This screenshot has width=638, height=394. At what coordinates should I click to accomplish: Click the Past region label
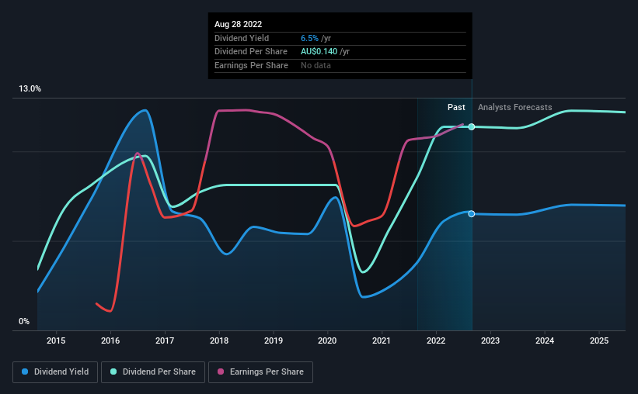pos(456,107)
